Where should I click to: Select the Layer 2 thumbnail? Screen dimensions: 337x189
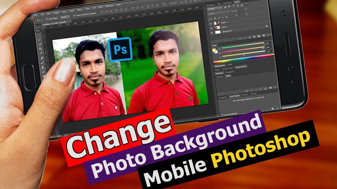click(x=217, y=28)
